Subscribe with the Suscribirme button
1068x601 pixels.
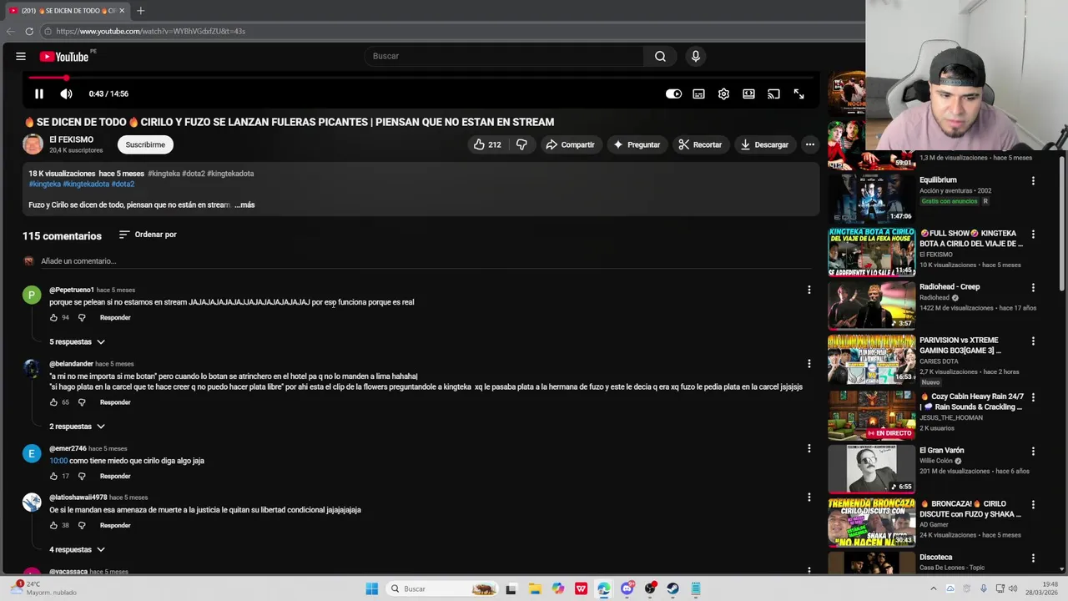[145, 144]
